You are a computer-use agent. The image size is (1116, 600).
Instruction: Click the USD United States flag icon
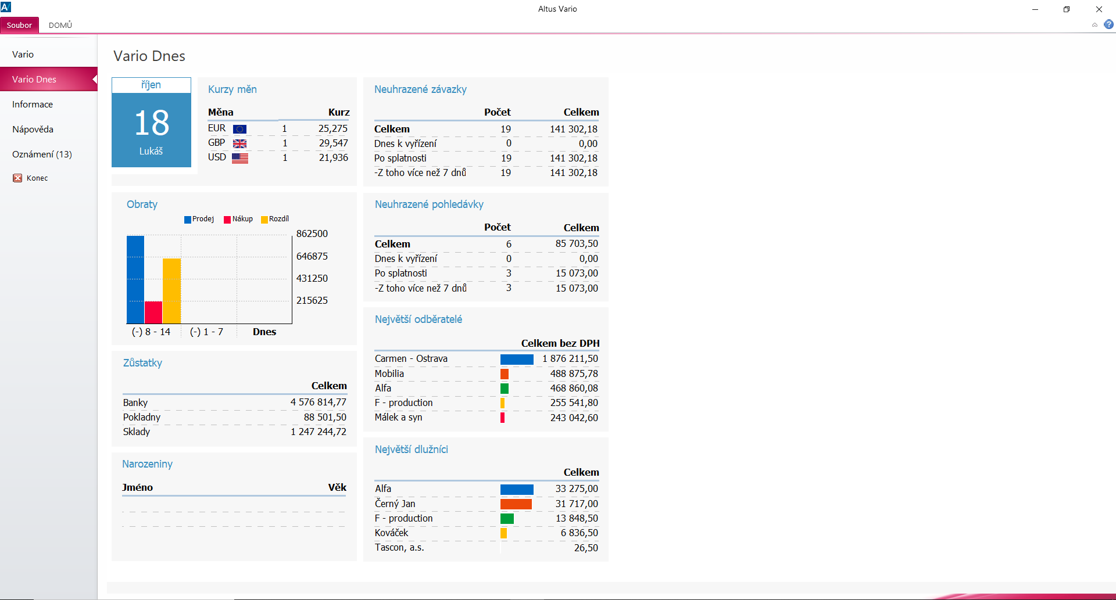click(x=239, y=158)
